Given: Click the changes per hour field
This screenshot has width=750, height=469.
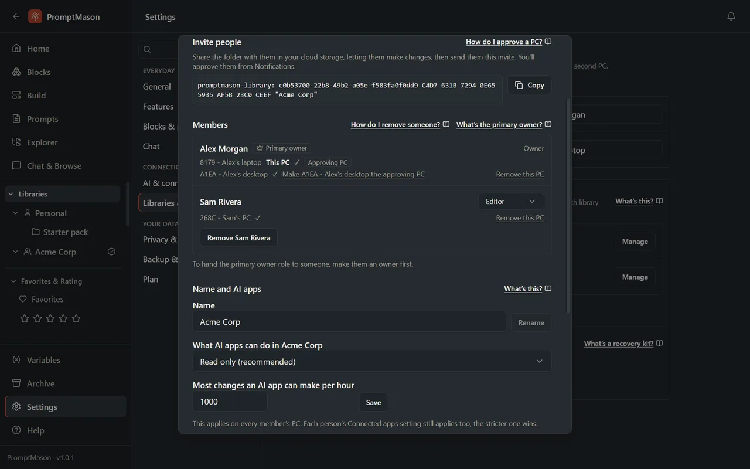Looking at the screenshot, I should (230, 402).
